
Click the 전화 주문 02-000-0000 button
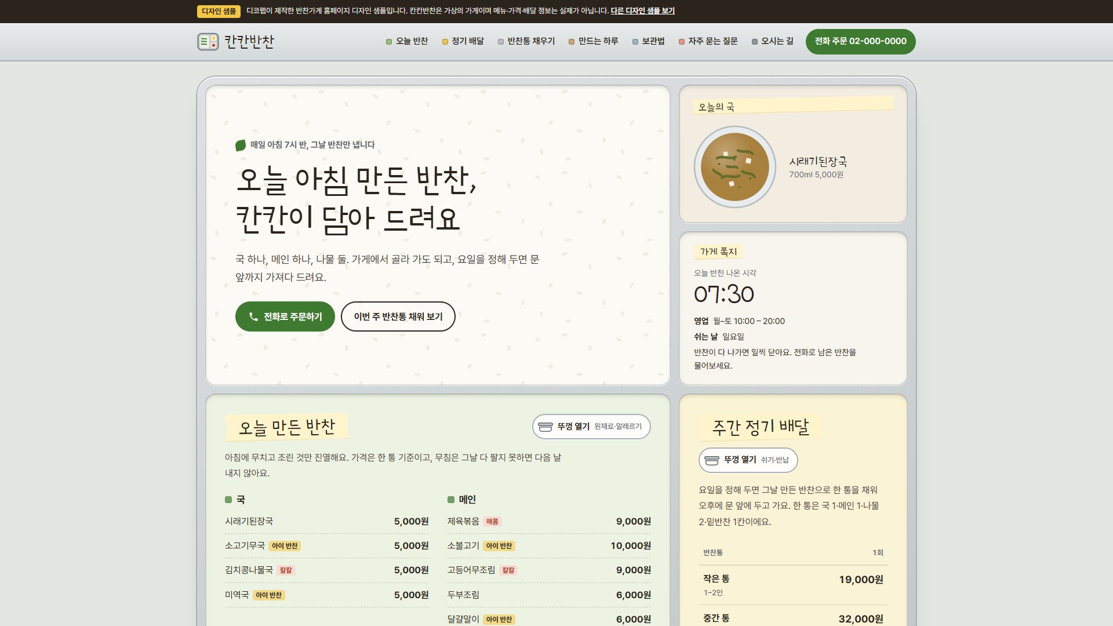[861, 41]
